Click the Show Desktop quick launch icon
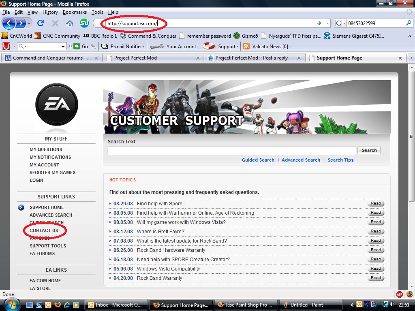Viewport: 415px width, 311px height. coord(30,305)
